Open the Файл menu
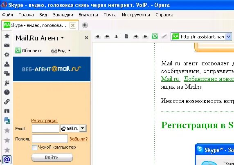The height and width of the screenshot is (165, 234). click(x=7, y=15)
